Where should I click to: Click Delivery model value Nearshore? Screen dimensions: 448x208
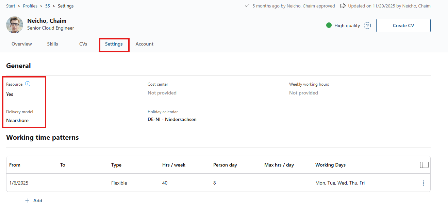click(x=17, y=120)
